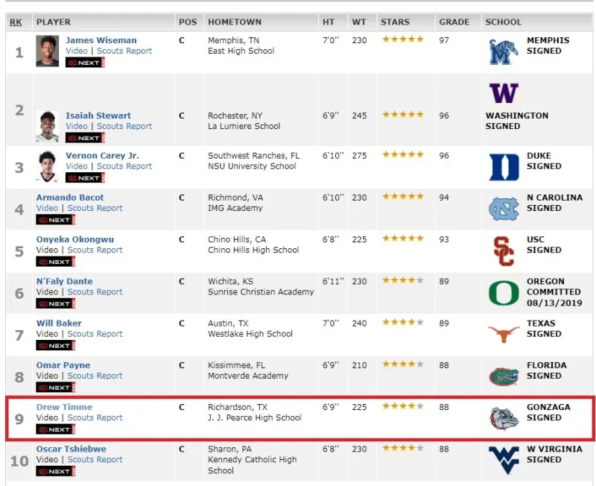This screenshot has width=596, height=486.
Task: Click the ESPN NEXT badge under James Wiseman
Action: (85, 63)
